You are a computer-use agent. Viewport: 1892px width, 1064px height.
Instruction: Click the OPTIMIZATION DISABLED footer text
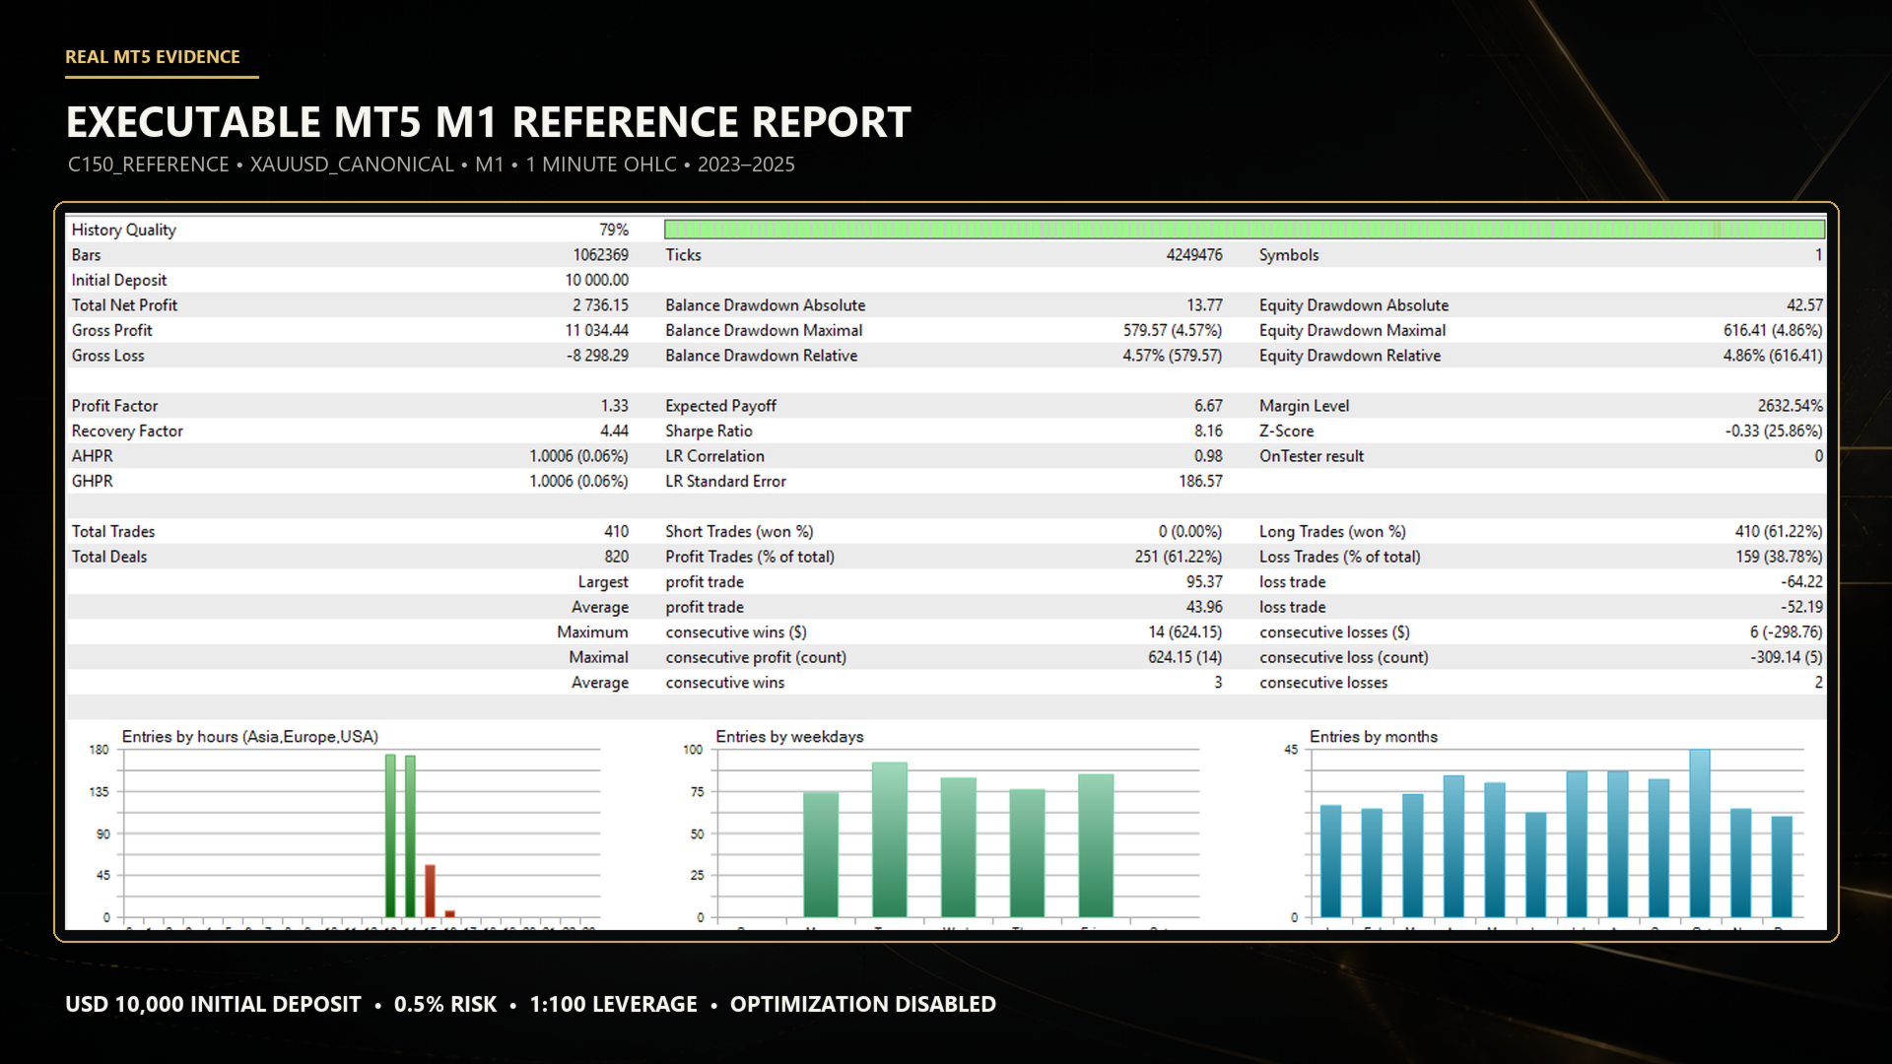863,1004
